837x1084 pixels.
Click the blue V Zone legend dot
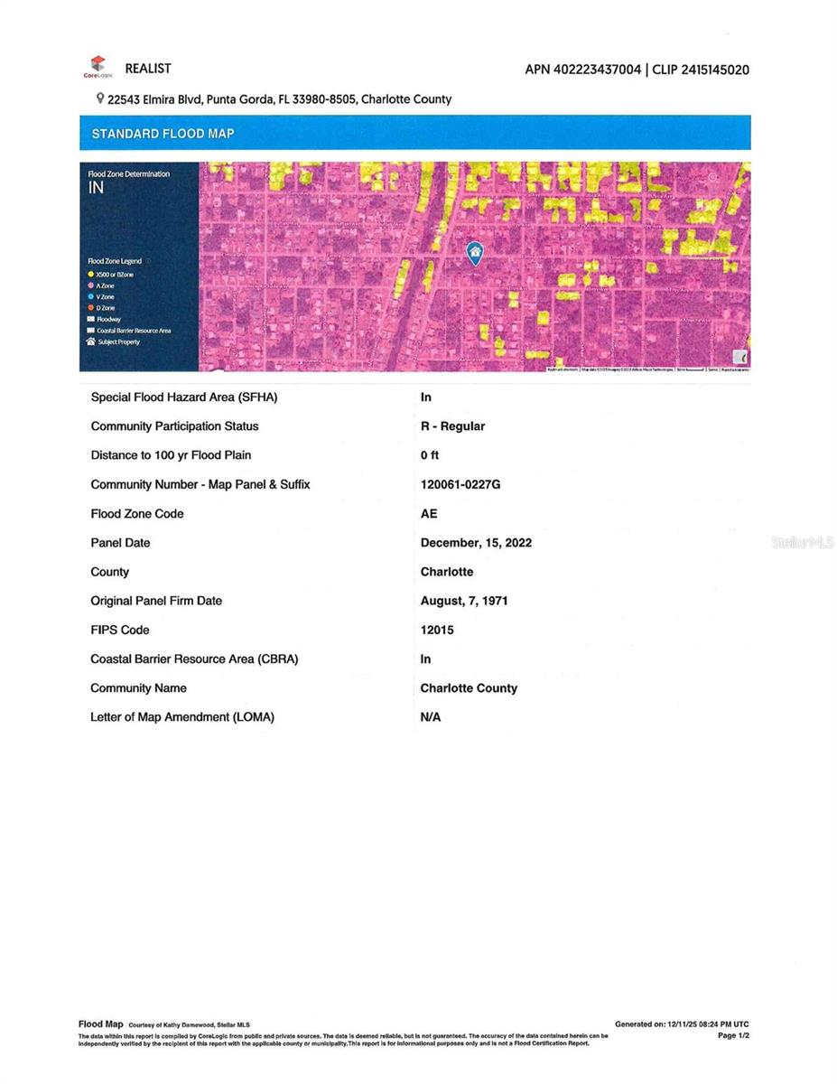click(90, 296)
